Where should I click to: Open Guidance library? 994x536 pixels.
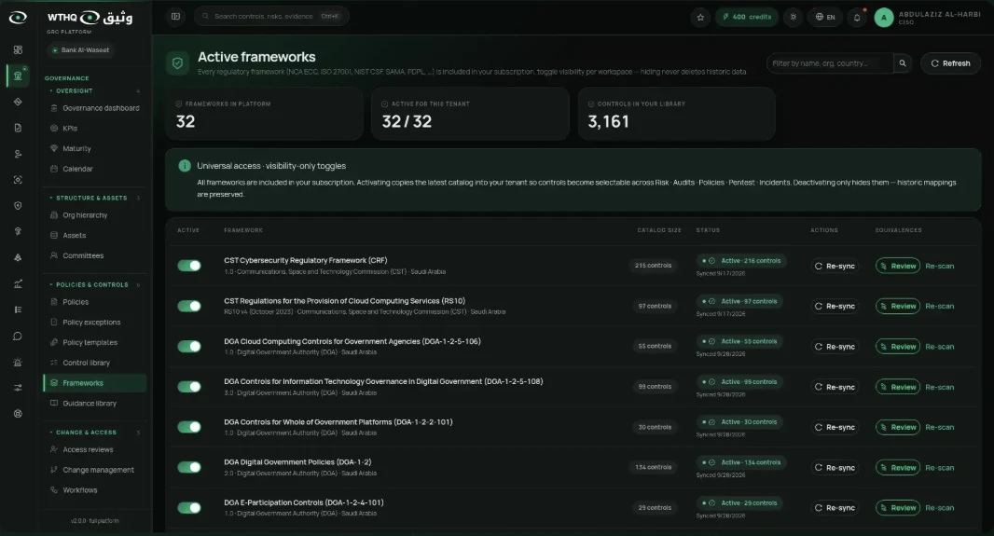point(95,403)
